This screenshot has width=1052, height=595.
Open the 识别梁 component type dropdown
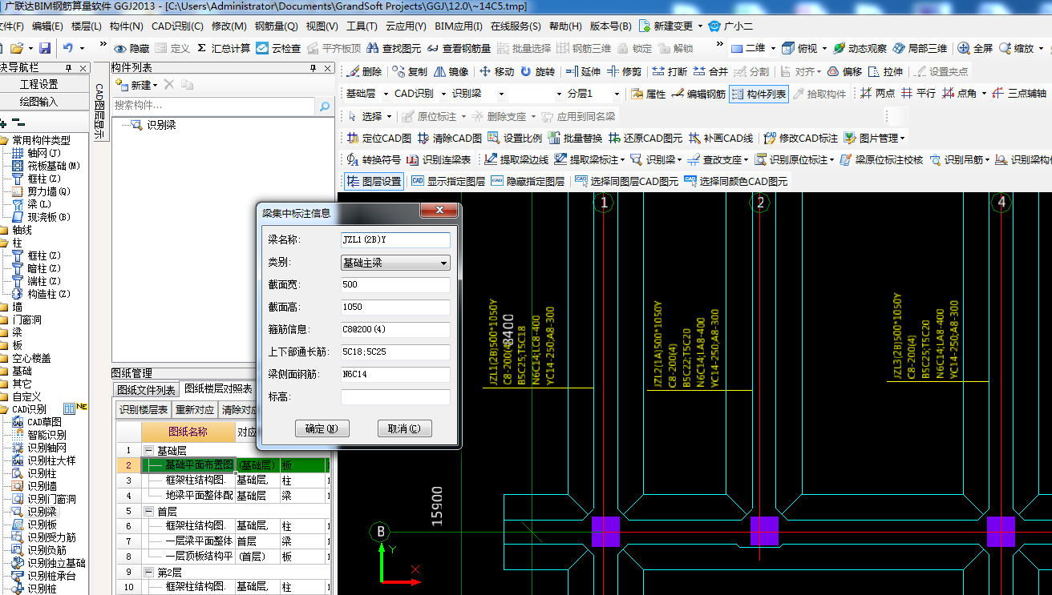(x=476, y=94)
